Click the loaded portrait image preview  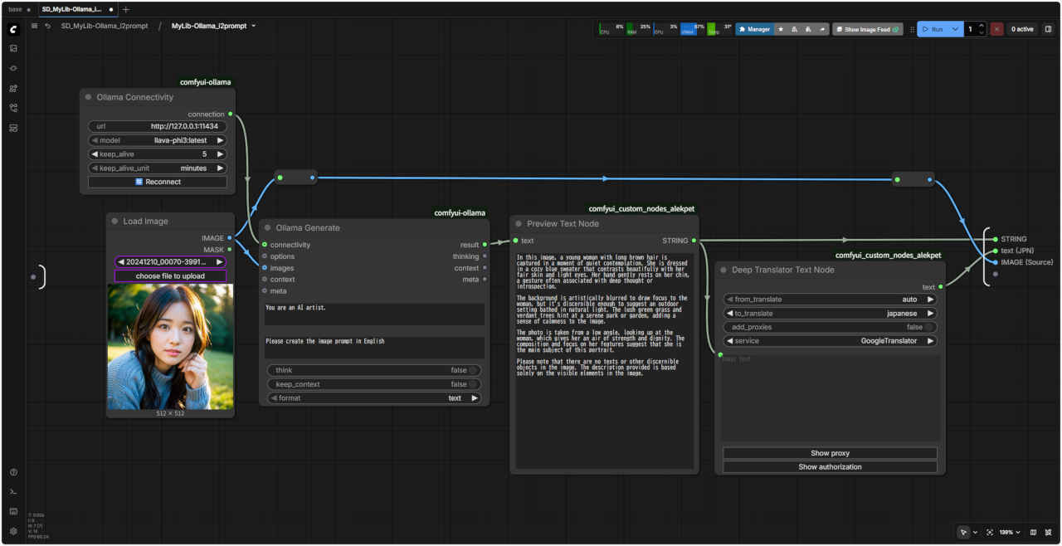click(170, 346)
